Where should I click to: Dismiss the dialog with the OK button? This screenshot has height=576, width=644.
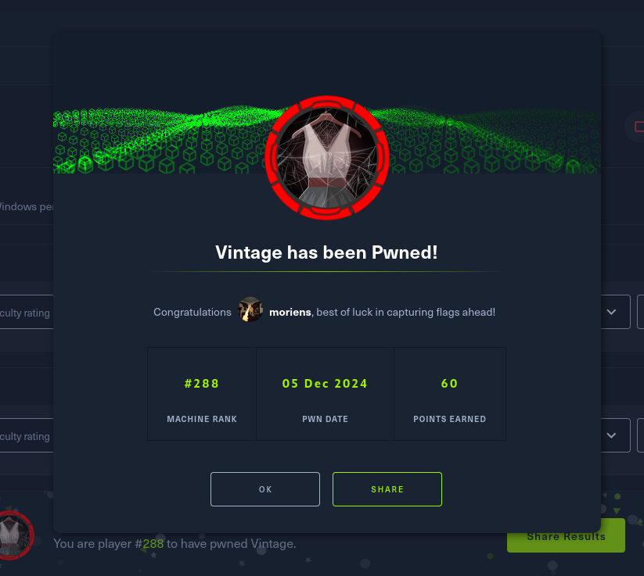[x=265, y=489]
